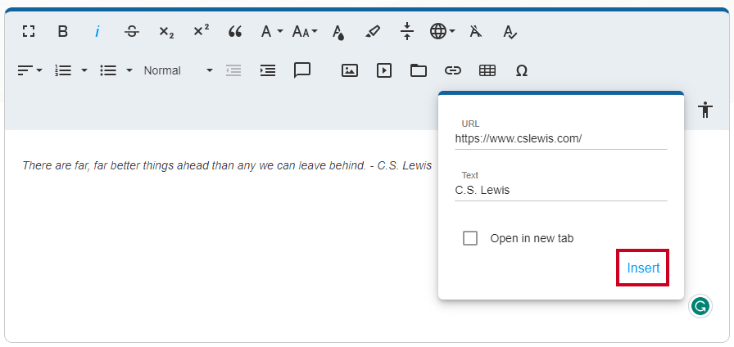Viewport: 734px width, 347px height.
Task: Add a comment bubble
Action: [302, 70]
